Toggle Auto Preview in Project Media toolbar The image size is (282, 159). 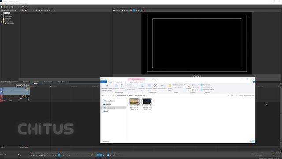point(42,11)
